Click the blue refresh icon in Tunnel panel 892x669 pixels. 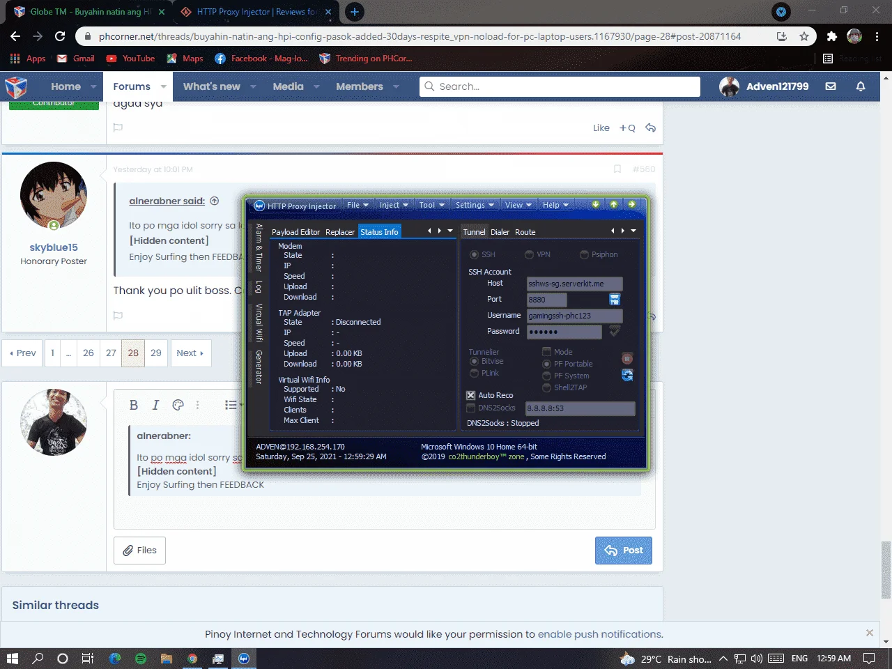tap(627, 375)
